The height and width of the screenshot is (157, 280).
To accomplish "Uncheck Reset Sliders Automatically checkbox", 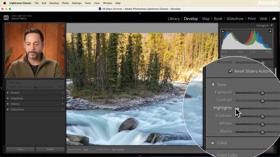I will click(x=230, y=71).
